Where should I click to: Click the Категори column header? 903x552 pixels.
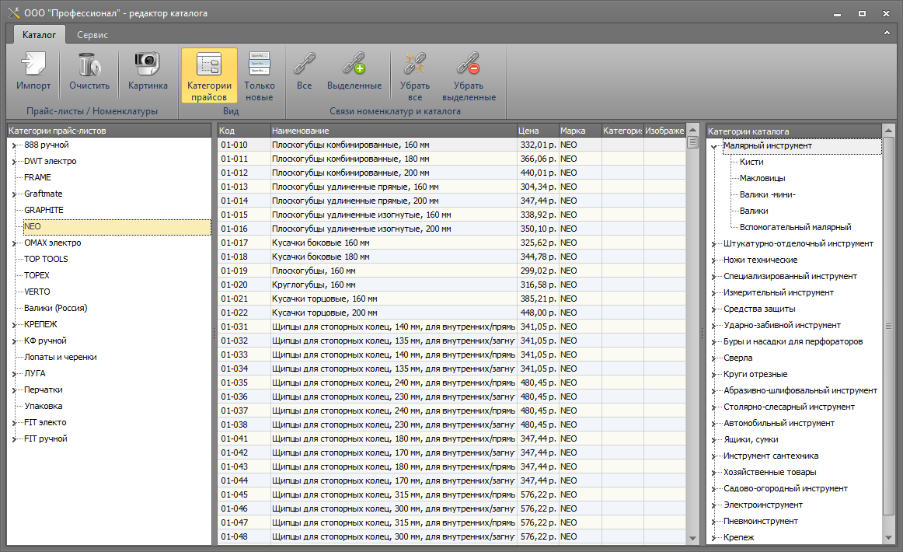pyautogui.click(x=622, y=131)
